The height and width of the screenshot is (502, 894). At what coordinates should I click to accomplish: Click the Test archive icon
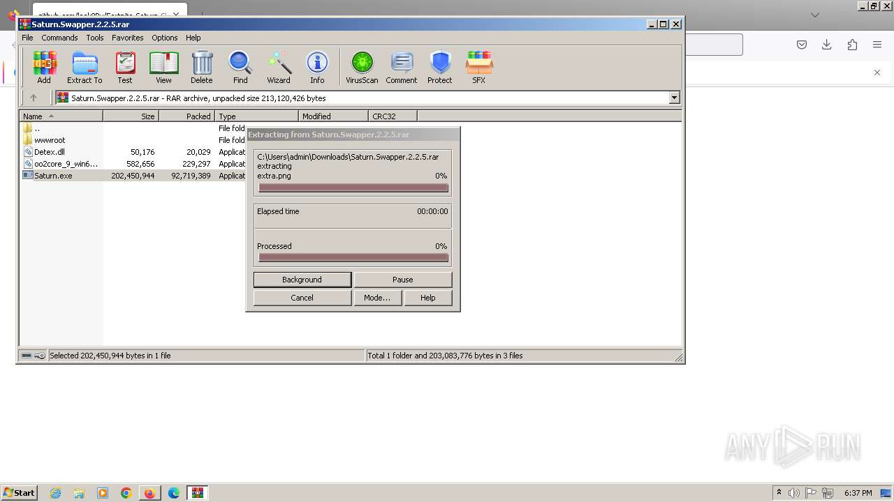coord(125,68)
